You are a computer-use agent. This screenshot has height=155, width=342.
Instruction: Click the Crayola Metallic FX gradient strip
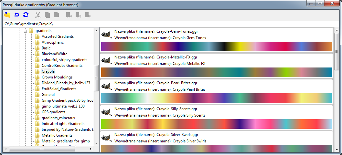tap(217, 72)
